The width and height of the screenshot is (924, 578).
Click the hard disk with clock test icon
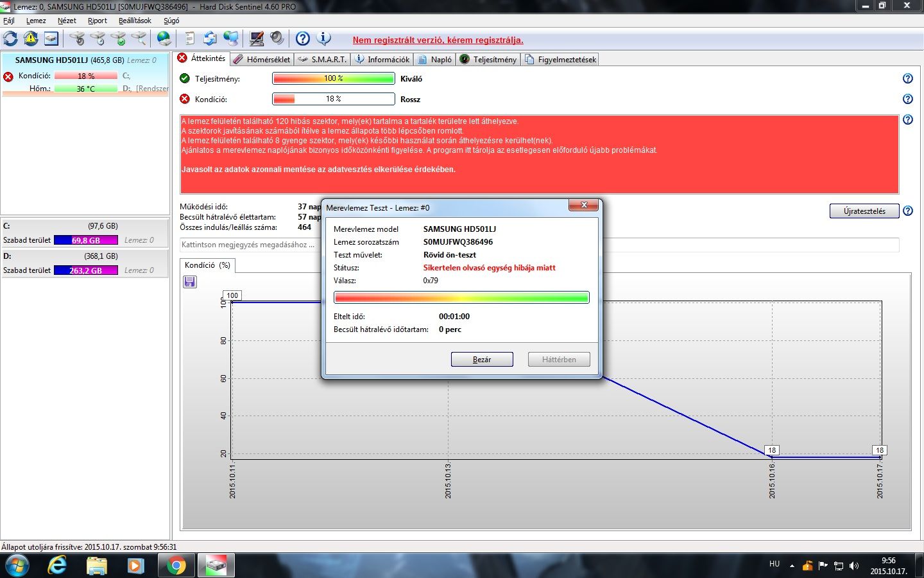tap(98, 39)
